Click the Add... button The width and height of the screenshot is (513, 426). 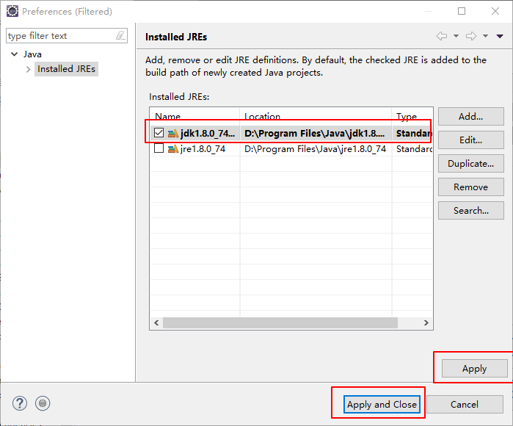[470, 116]
